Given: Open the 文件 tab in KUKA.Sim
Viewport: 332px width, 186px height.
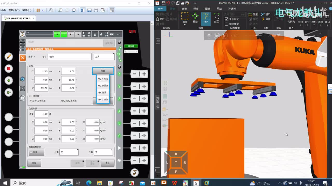Looking at the screenshot, I should point(160,9).
